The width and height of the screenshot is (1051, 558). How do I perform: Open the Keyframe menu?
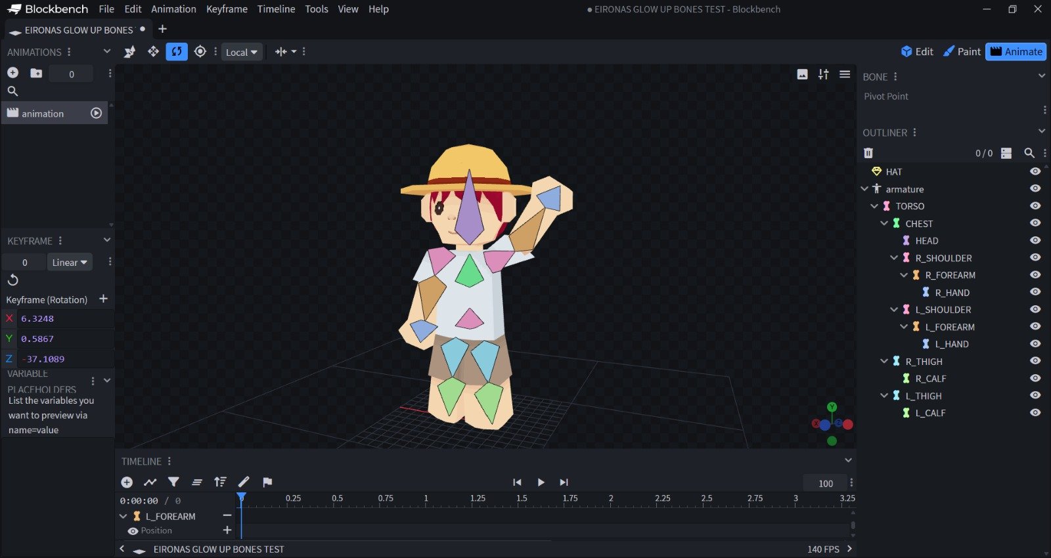(227, 9)
